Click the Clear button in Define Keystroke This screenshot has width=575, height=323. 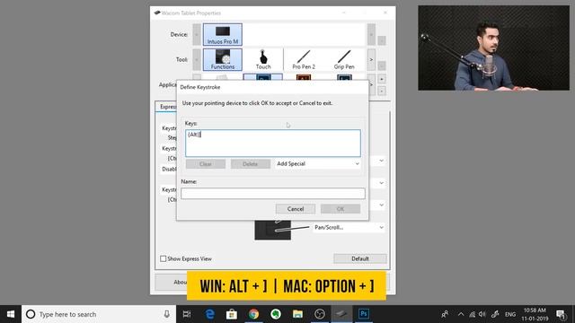pyautogui.click(x=206, y=163)
